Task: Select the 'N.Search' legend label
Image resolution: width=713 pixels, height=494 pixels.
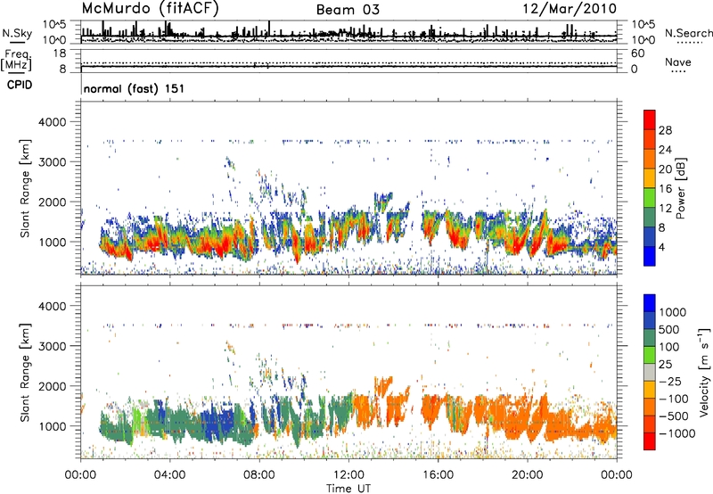Action: (688, 33)
